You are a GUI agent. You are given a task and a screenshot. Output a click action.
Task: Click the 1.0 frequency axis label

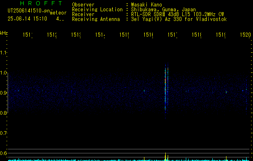tap(3, 73)
